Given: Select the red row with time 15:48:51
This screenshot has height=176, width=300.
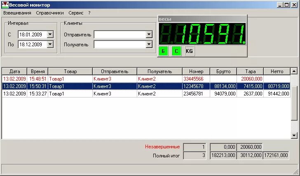Looking at the screenshot, I should point(146,79).
